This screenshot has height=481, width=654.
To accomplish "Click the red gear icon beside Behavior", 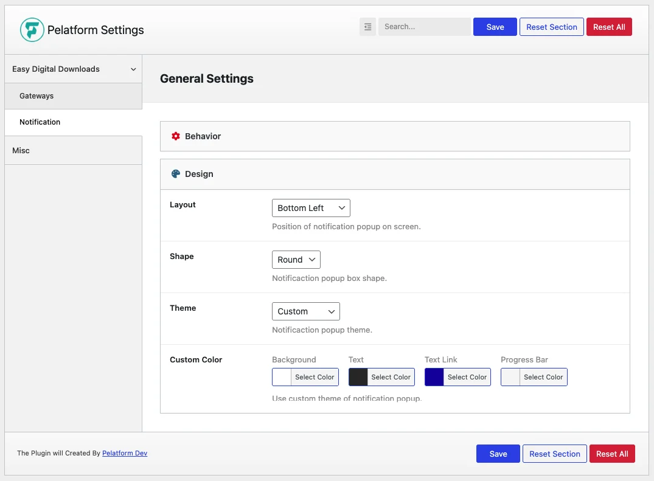I will pos(176,136).
